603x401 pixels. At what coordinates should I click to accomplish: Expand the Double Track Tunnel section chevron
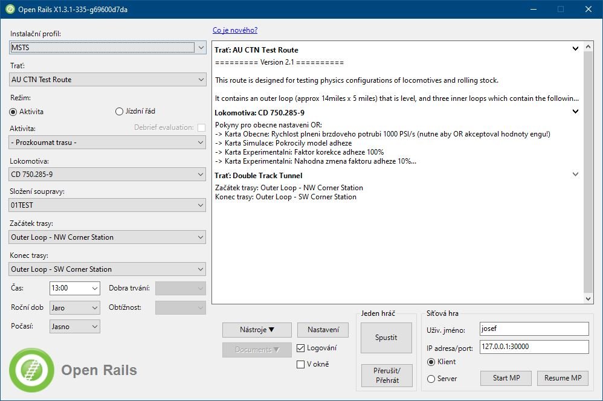point(575,175)
